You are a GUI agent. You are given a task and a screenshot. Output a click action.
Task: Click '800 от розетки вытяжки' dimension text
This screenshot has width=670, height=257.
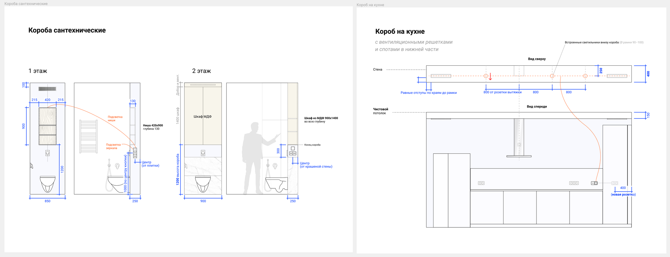coord(502,92)
